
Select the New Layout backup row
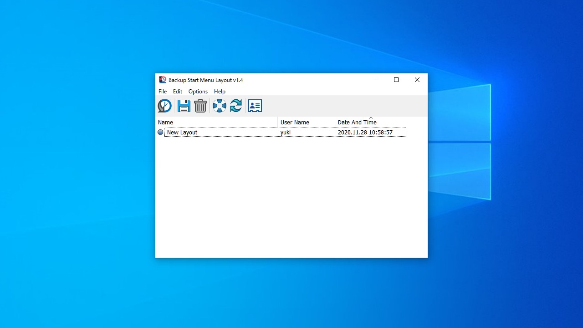pos(281,132)
